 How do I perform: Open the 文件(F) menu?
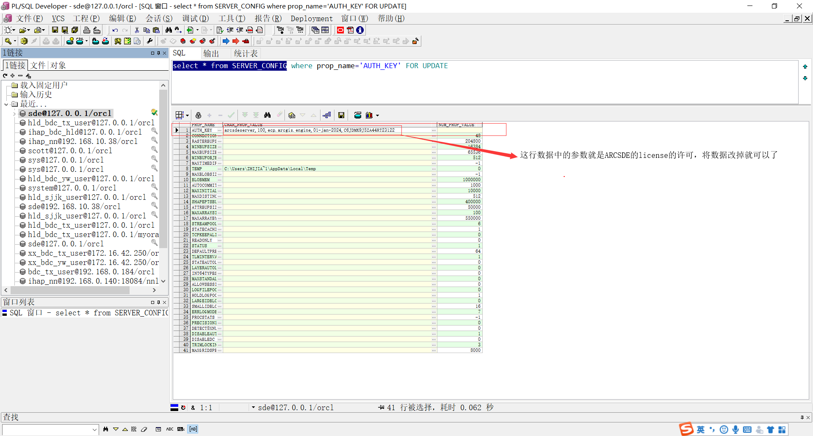[x=29, y=19]
